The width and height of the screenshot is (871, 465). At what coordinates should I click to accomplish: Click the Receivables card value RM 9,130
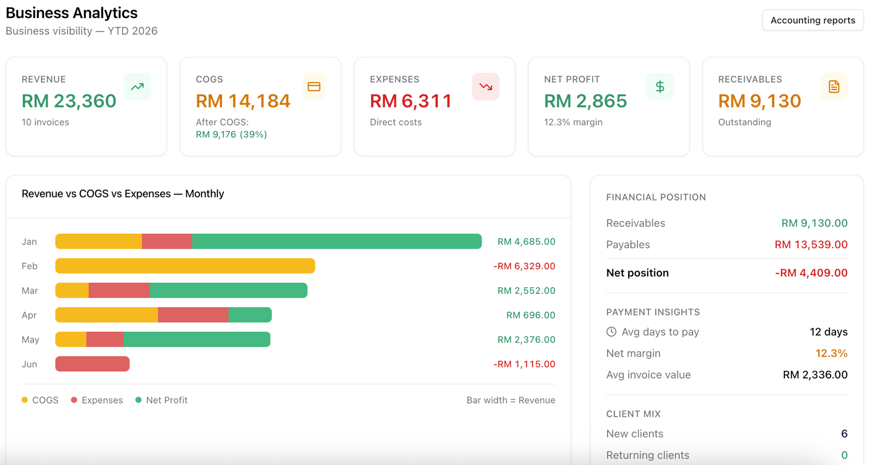click(759, 101)
